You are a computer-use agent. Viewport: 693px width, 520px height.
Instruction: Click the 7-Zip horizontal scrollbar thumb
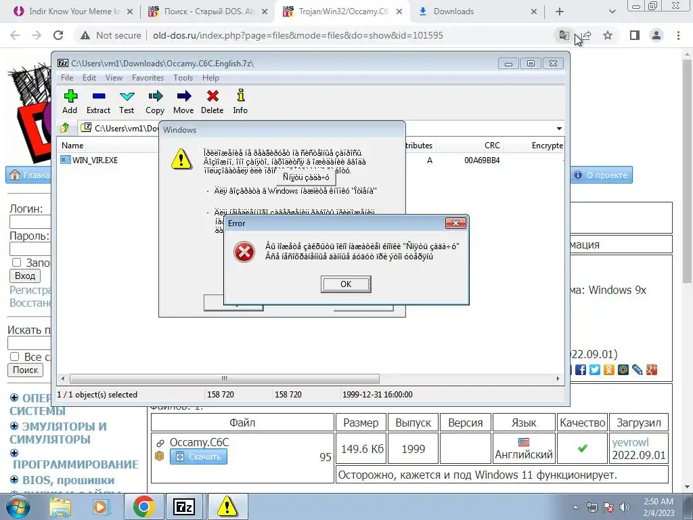(x=225, y=378)
